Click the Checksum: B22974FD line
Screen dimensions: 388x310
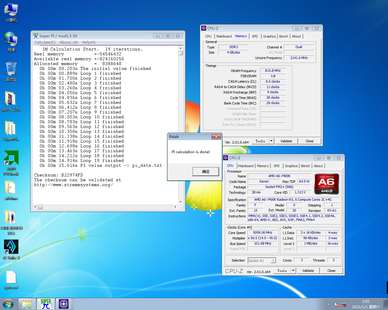(59, 175)
